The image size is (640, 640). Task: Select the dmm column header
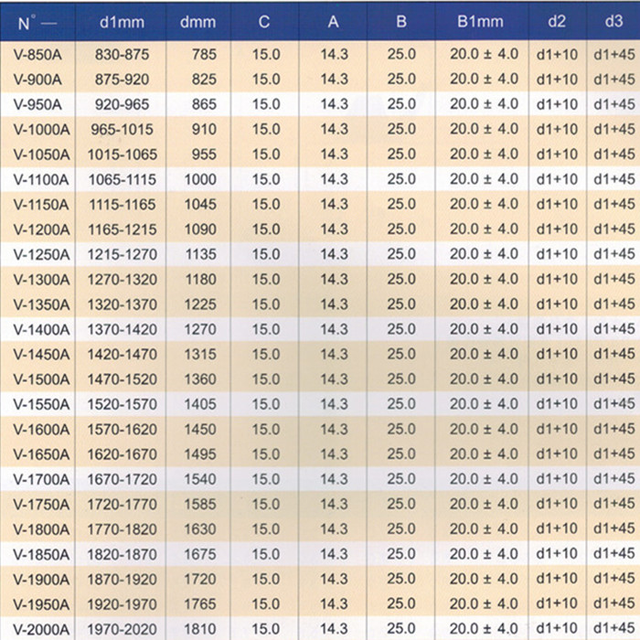(198, 22)
